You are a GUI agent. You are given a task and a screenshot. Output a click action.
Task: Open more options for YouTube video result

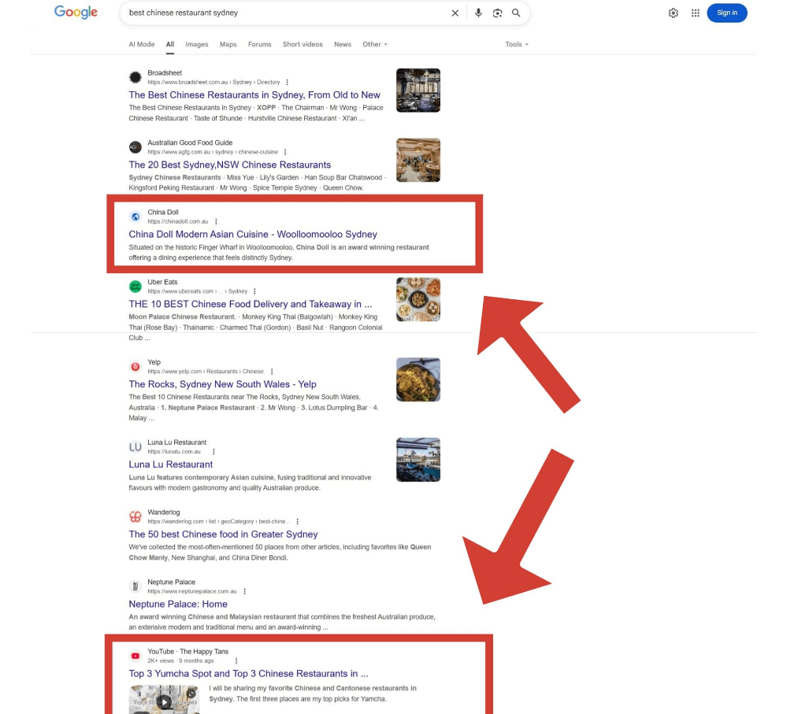pyautogui.click(x=236, y=660)
